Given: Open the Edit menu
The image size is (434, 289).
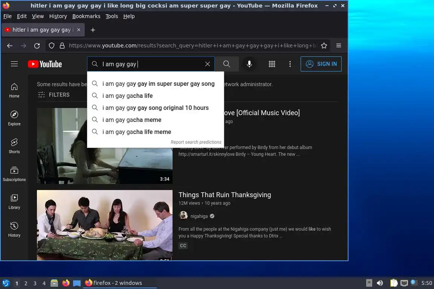Looking at the screenshot, I should click(x=22, y=16).
